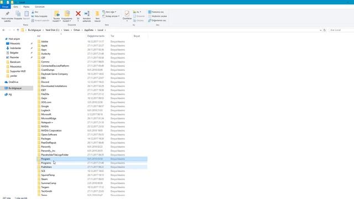The image size is (354, 199).
Task: Go up one folder with the up arrow
Action: 18,30
